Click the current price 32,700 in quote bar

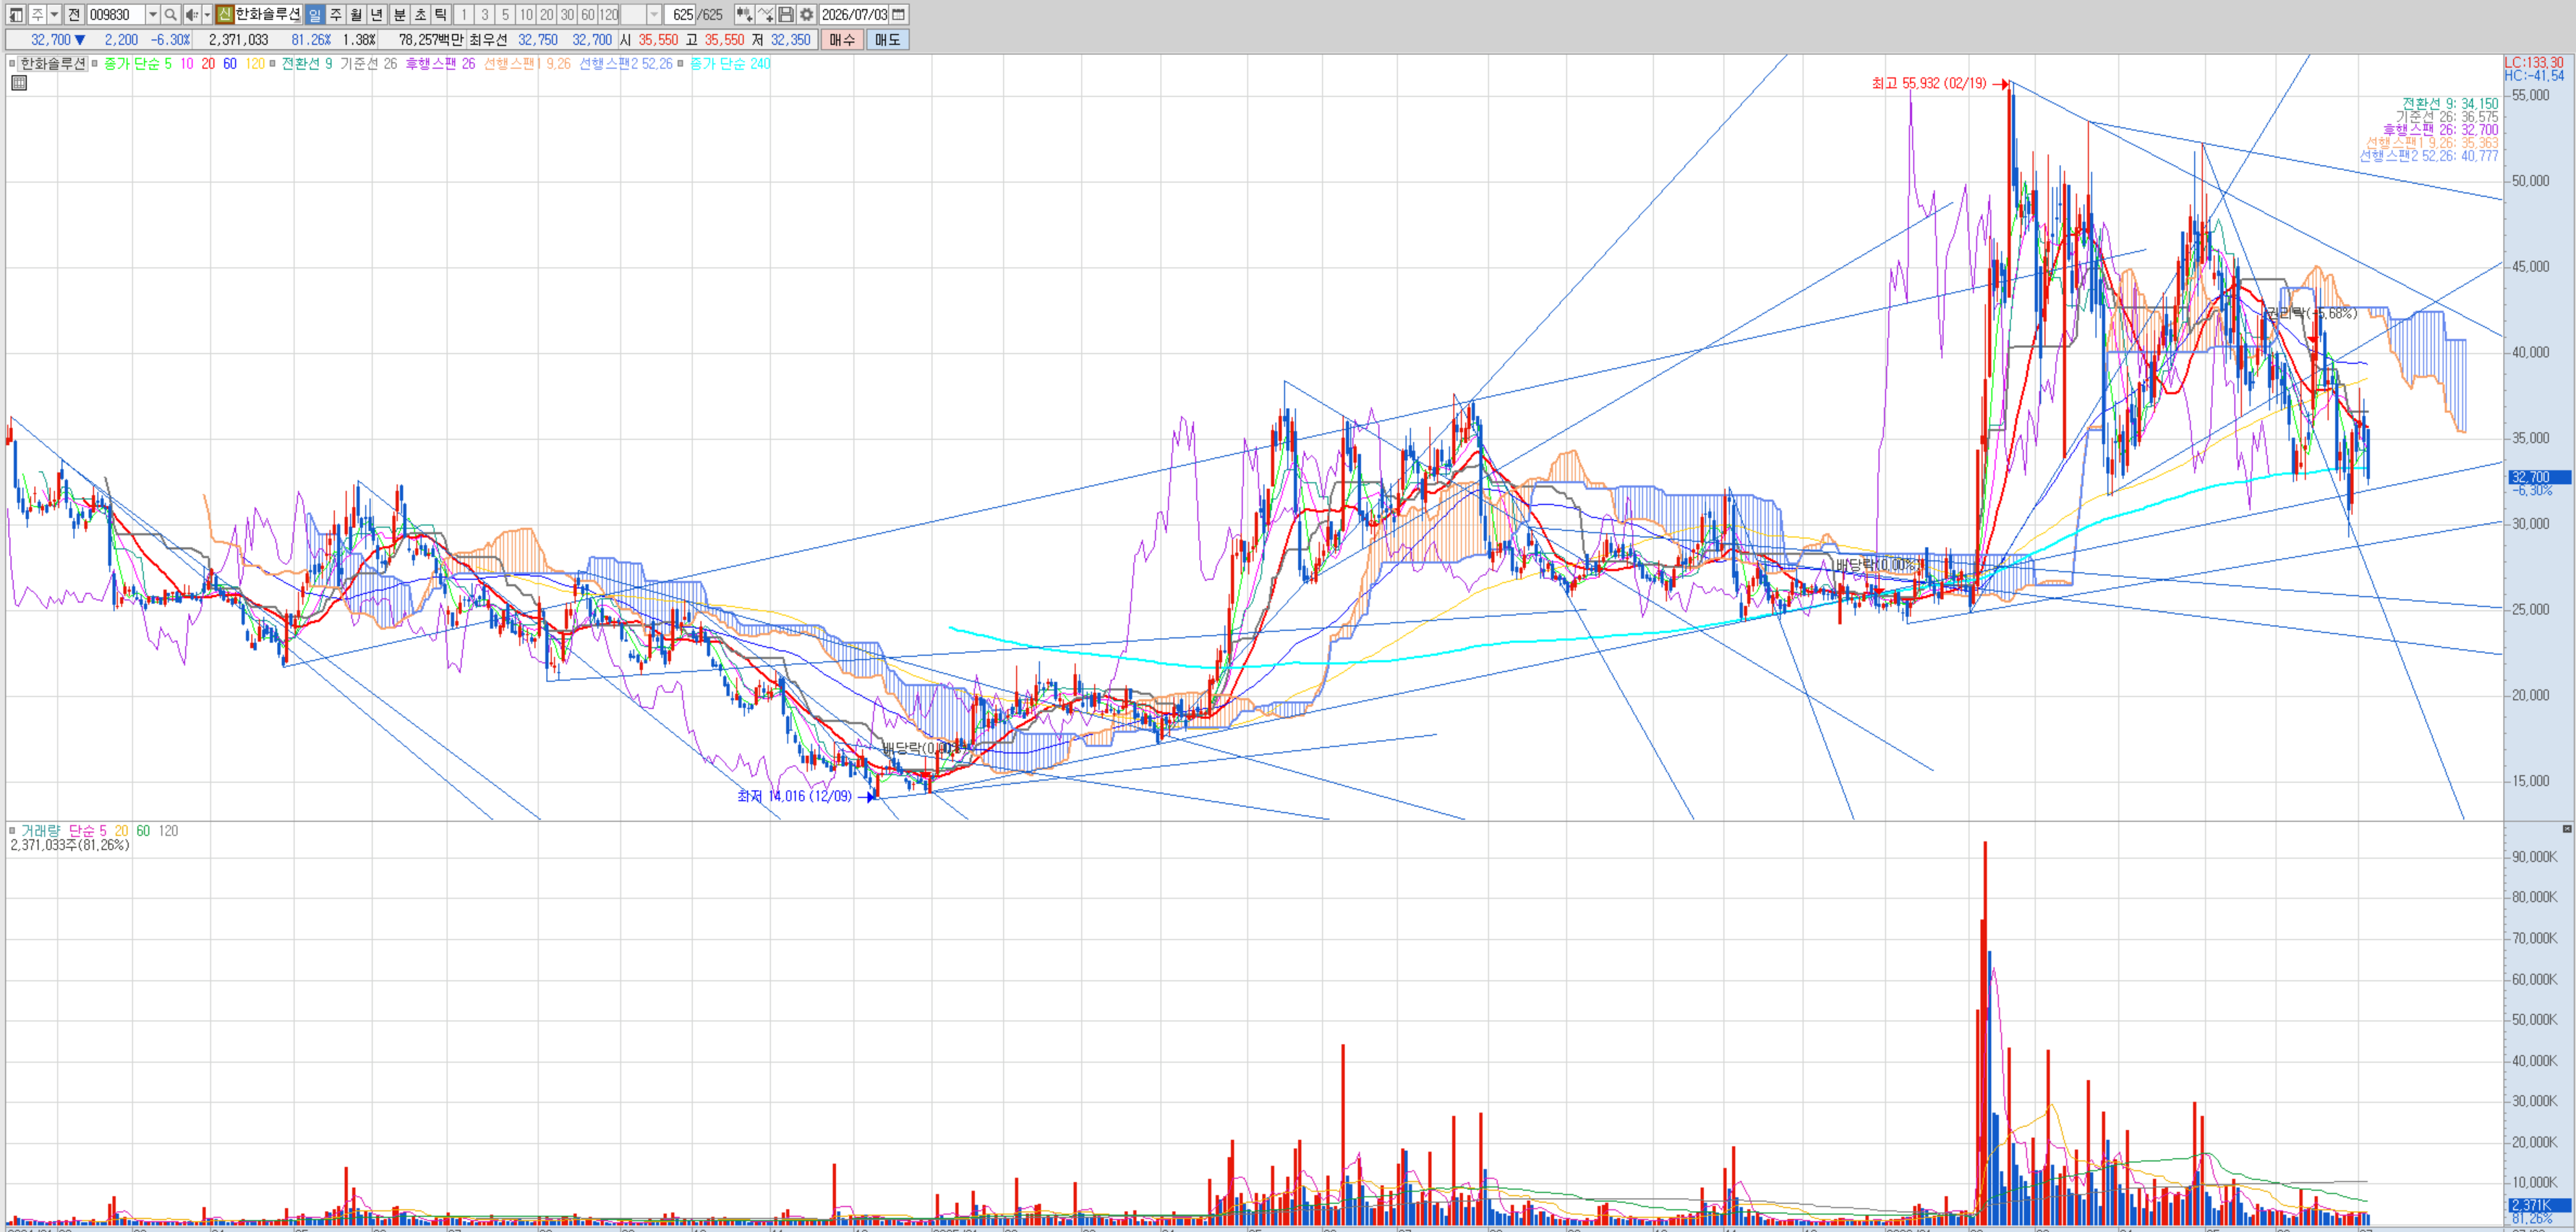click(x=50, y=40)
